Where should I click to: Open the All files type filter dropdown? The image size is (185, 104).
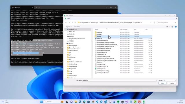(x=167, y=80)
